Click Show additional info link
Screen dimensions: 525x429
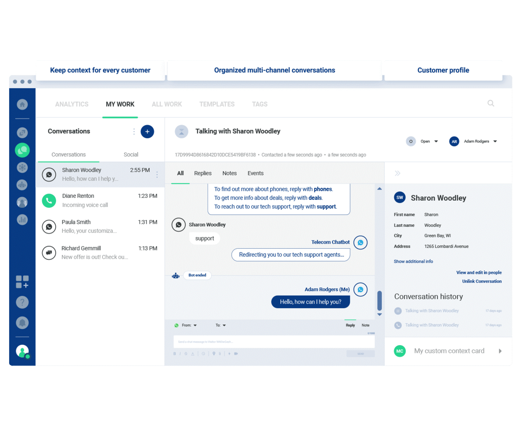pos(413,261)
